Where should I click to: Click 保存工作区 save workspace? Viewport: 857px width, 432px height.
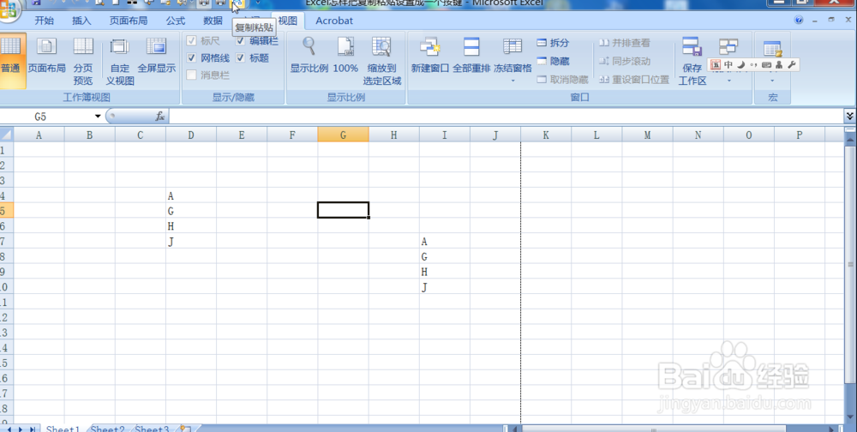click(x=692, y=60)
